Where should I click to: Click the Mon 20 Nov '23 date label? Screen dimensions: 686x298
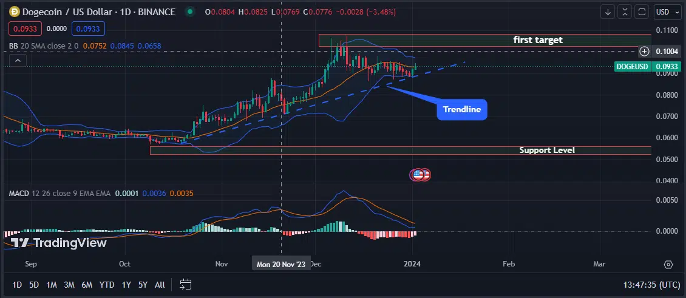(x=281, y=264)
